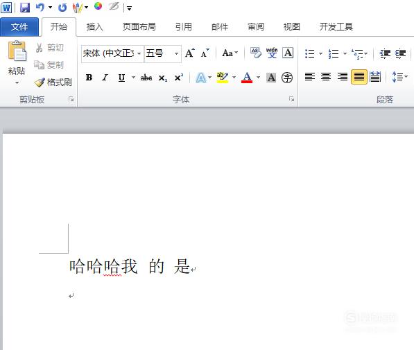Undo last action in quick access toolbar
Image resolution: width=414 pixels, height=350 pixels.
pyautogui.click(x=40, y=8)
